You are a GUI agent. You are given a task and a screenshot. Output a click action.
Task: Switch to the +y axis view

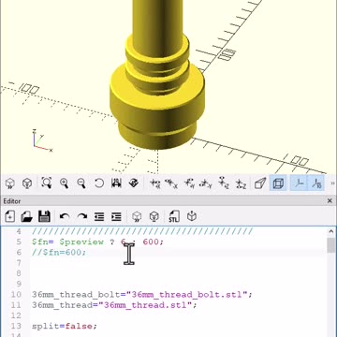pos(189,183)
